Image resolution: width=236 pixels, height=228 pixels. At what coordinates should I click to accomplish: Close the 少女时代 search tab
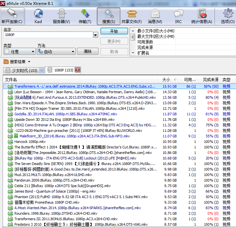(x=42, y=70)
